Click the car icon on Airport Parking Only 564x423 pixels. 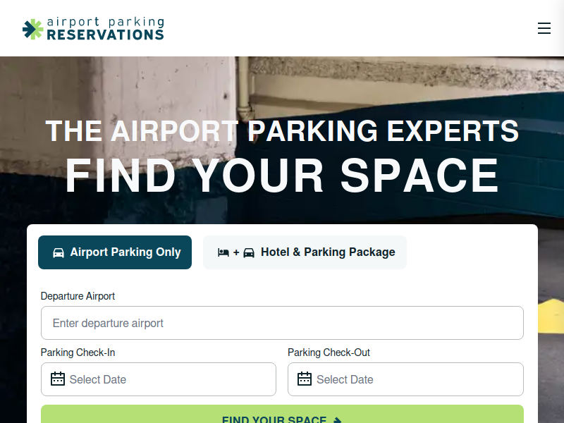[x=59, y=252]
